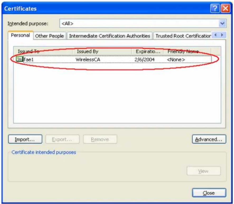Click the Help question mark button

(x=215, y=8)
